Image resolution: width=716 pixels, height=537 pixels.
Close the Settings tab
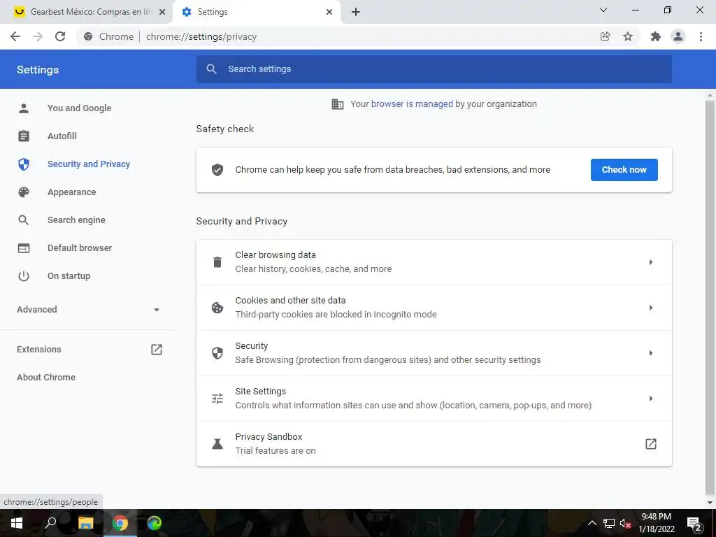(x=329, y=12)
